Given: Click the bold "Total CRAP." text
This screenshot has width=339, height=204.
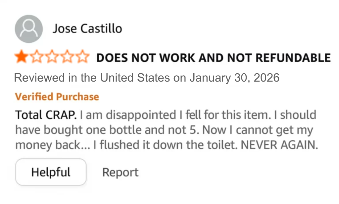Looking at the screenshot, I should 46,115.
